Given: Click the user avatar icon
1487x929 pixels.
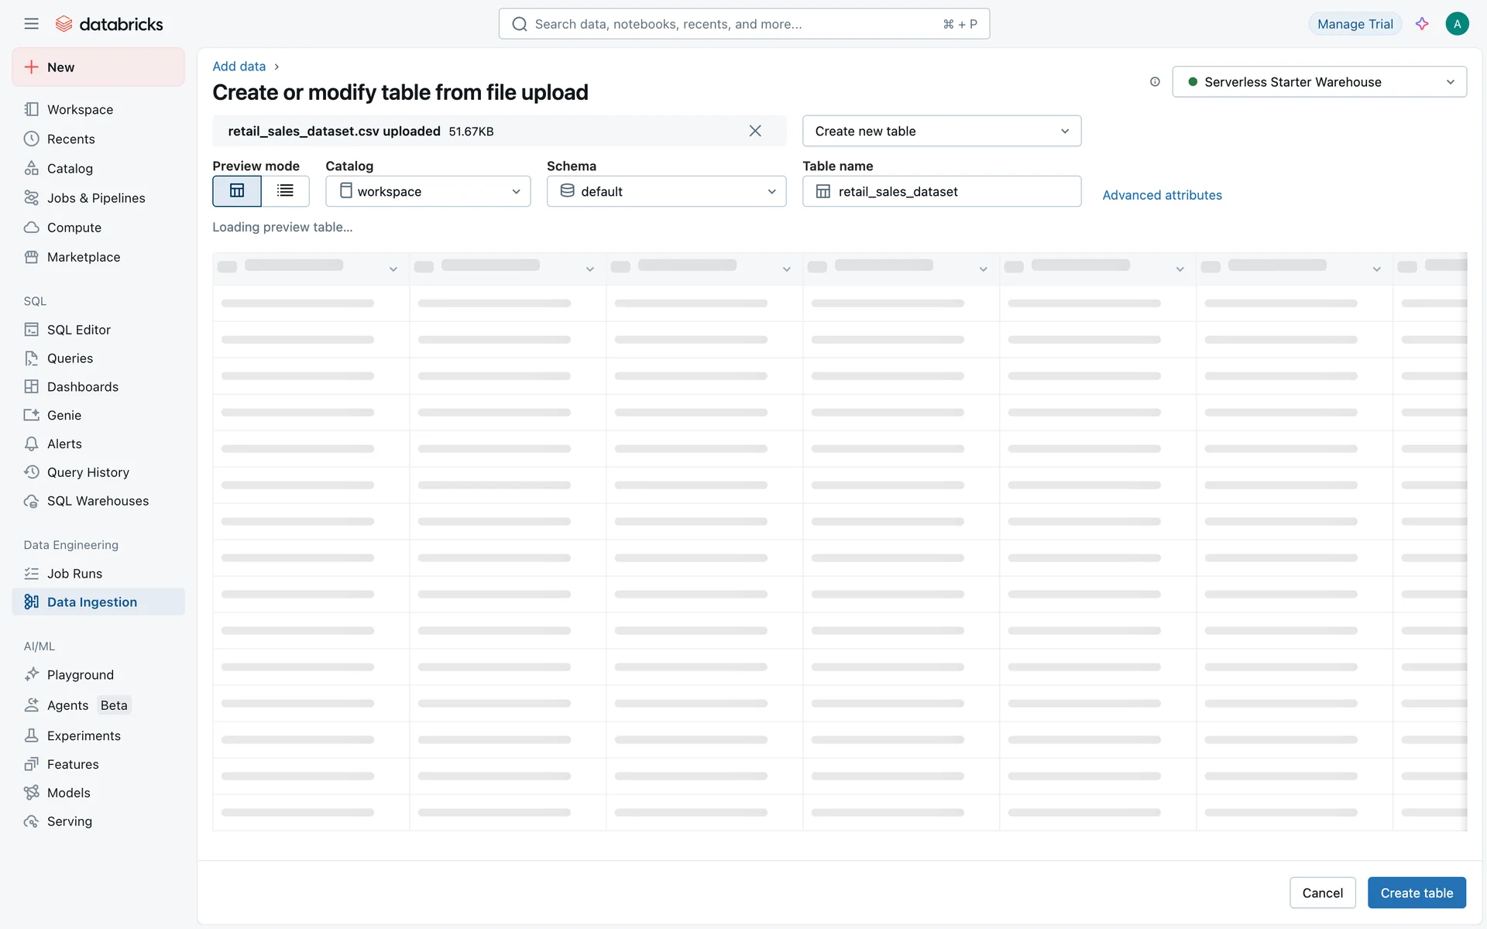Looking at the screenshot, I should pyautogui.click(x=1457, y=24).
